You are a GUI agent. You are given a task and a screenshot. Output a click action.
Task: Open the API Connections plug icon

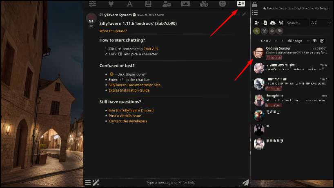point(111,4)
